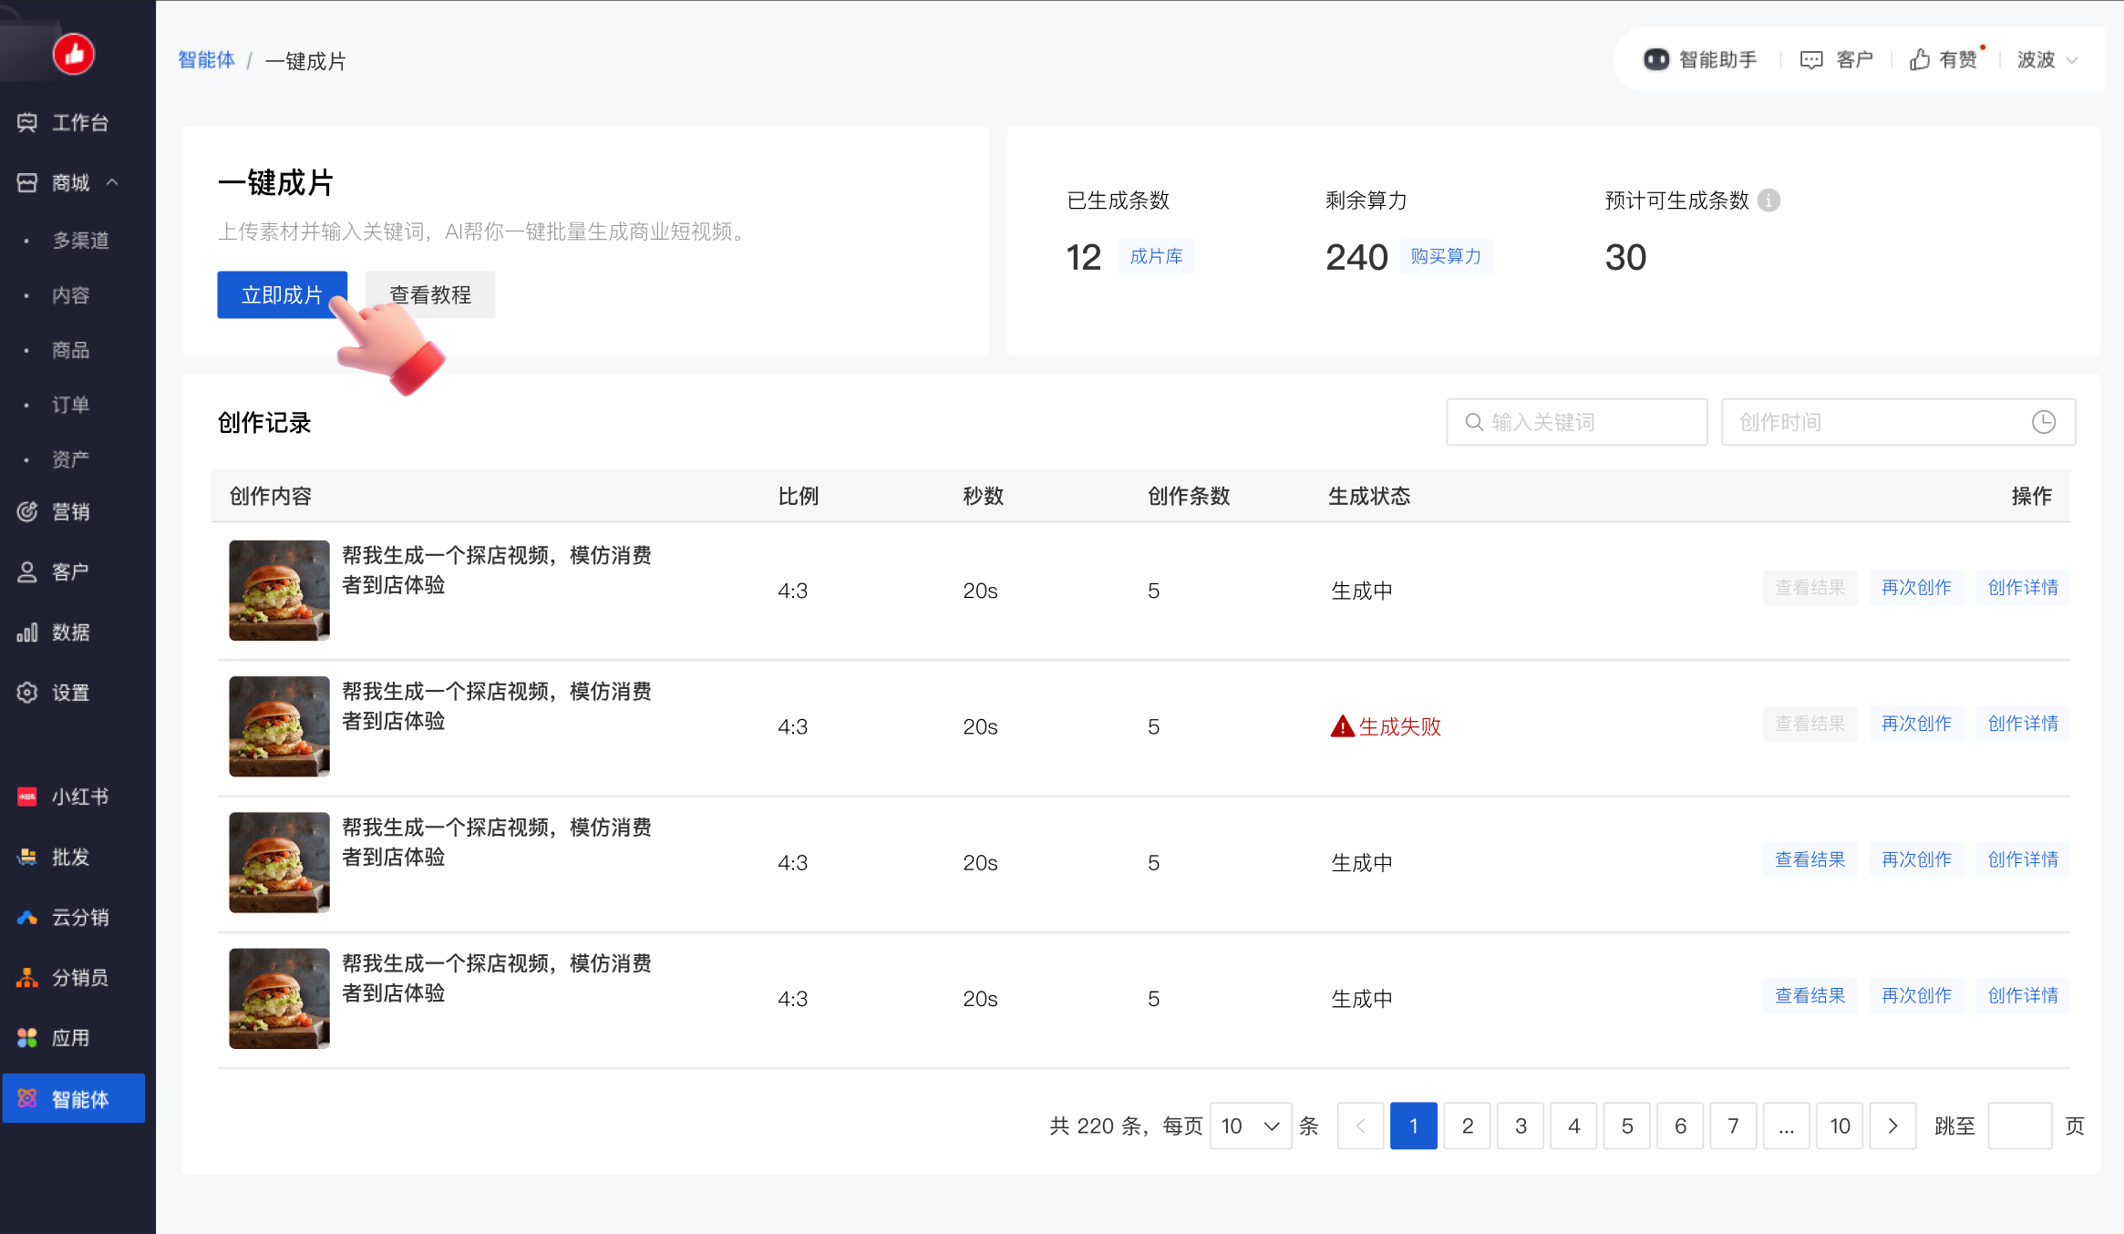Screen dimensions: 2124x1234
Task: Click the 创作内容 column header
Action: tap(271, 496)
